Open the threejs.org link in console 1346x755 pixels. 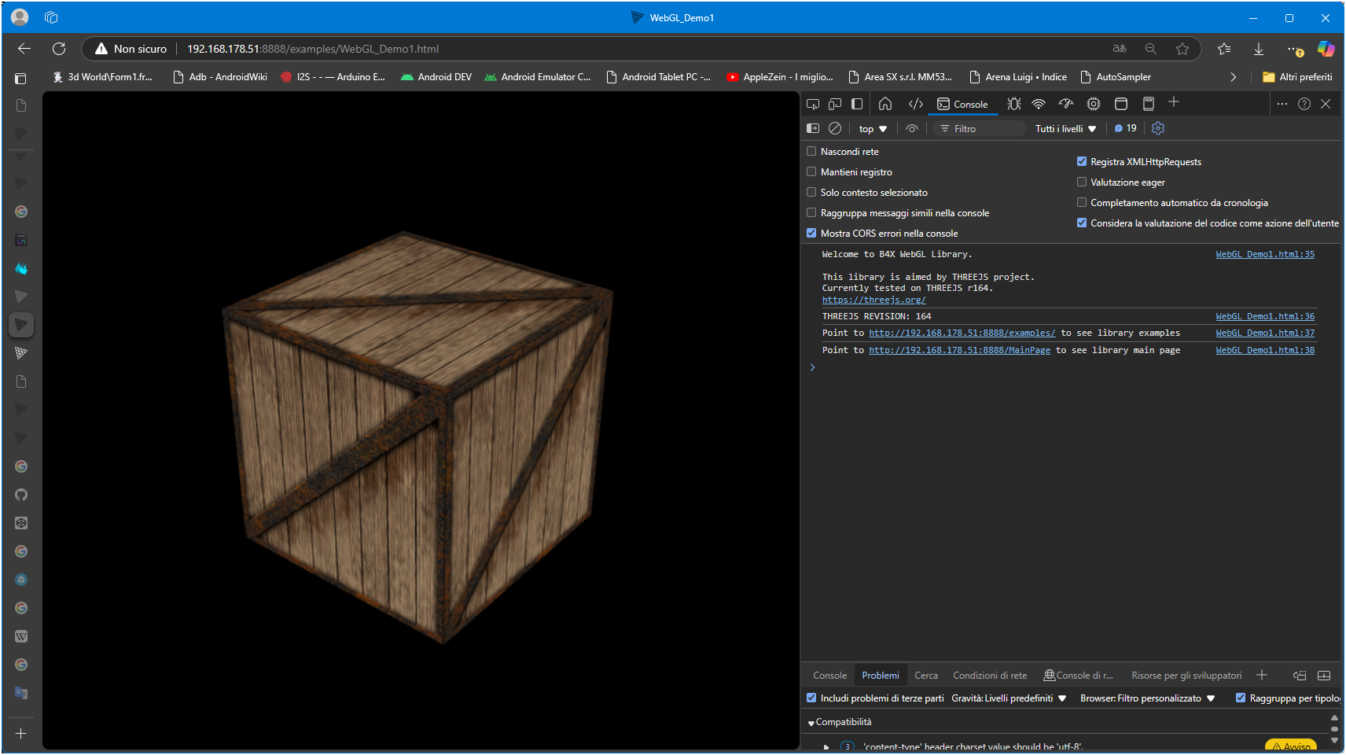tap(873, 300)
